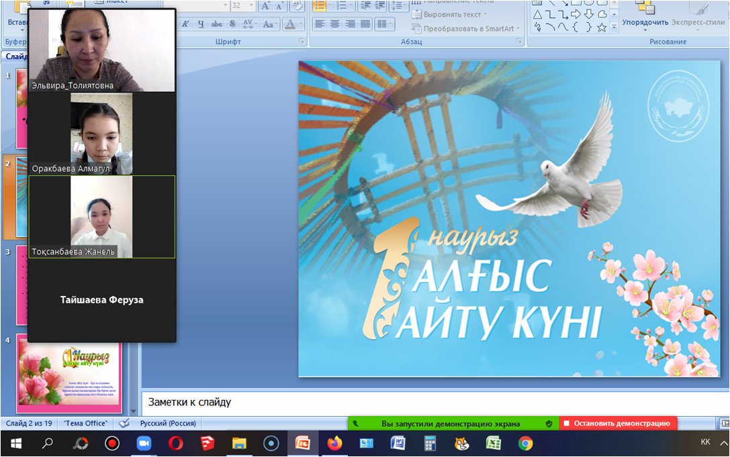Screen dimensions: 730x457
Task: Open Opera browser from the taskbar
Action: (x=176, y=444)
